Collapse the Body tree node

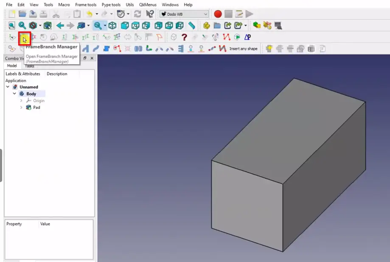[15, 94]
